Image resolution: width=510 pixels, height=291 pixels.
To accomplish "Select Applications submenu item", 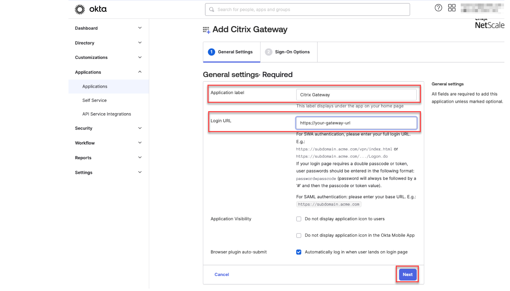I will click(109, 86).
